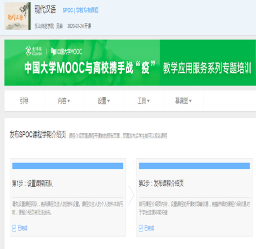Click teacher name 吴菲
This screenshot has height=249, width=256.
click(x=59, y=26)
